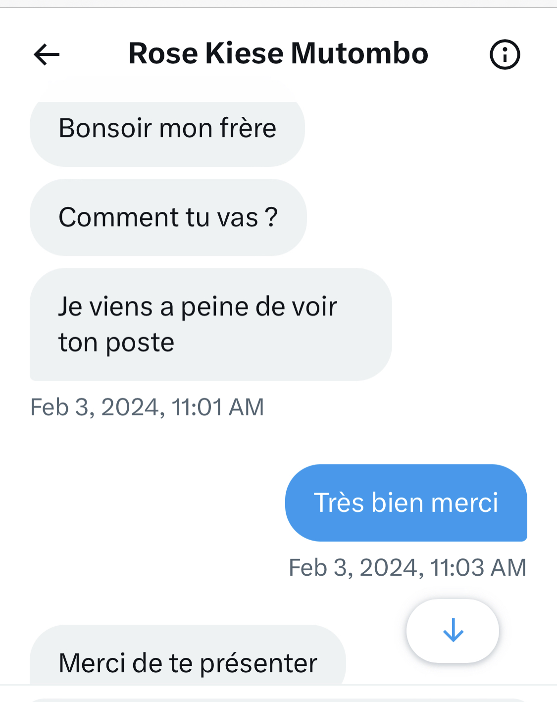Show details for this conversation
Image resolution: width=557 pixels, height=702 pixels.
tap(505, 54)
